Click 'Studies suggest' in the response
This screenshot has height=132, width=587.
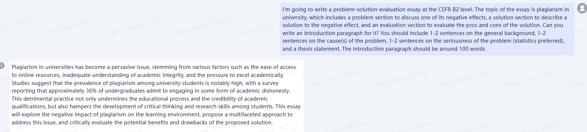(31, 83)
